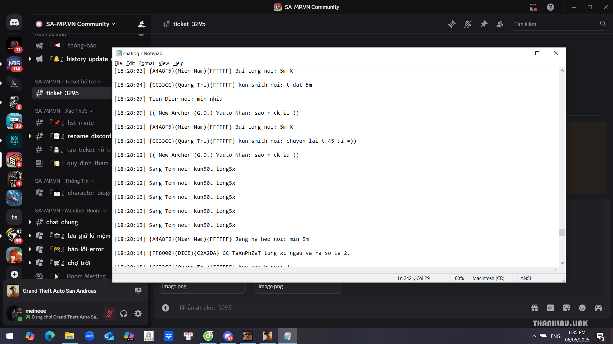The image size is (613, 344).
Task: Open Outlook from taskbar
Action: coord(109,336)
